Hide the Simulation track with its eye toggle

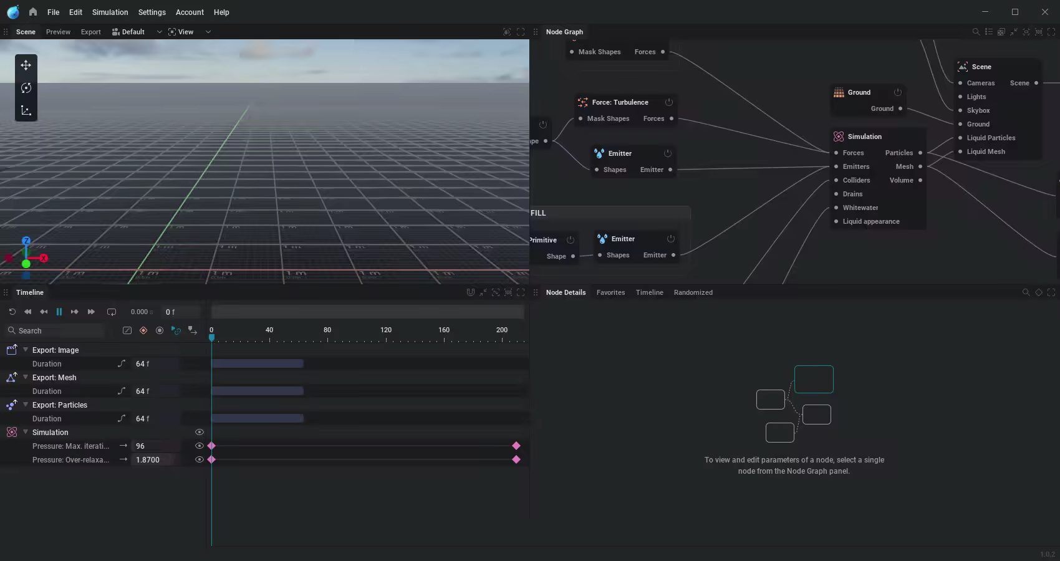(200, 432)
